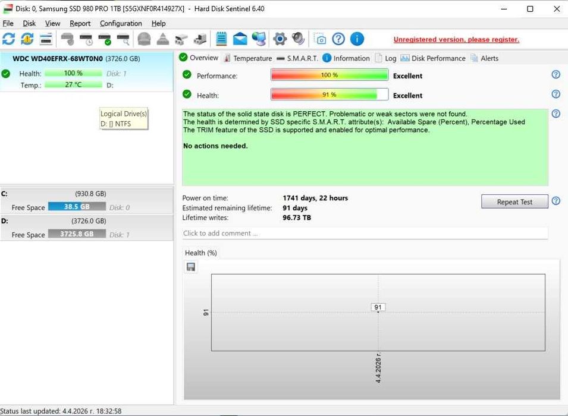
Task: Click the blue envelope email icon
Action: 240,39
